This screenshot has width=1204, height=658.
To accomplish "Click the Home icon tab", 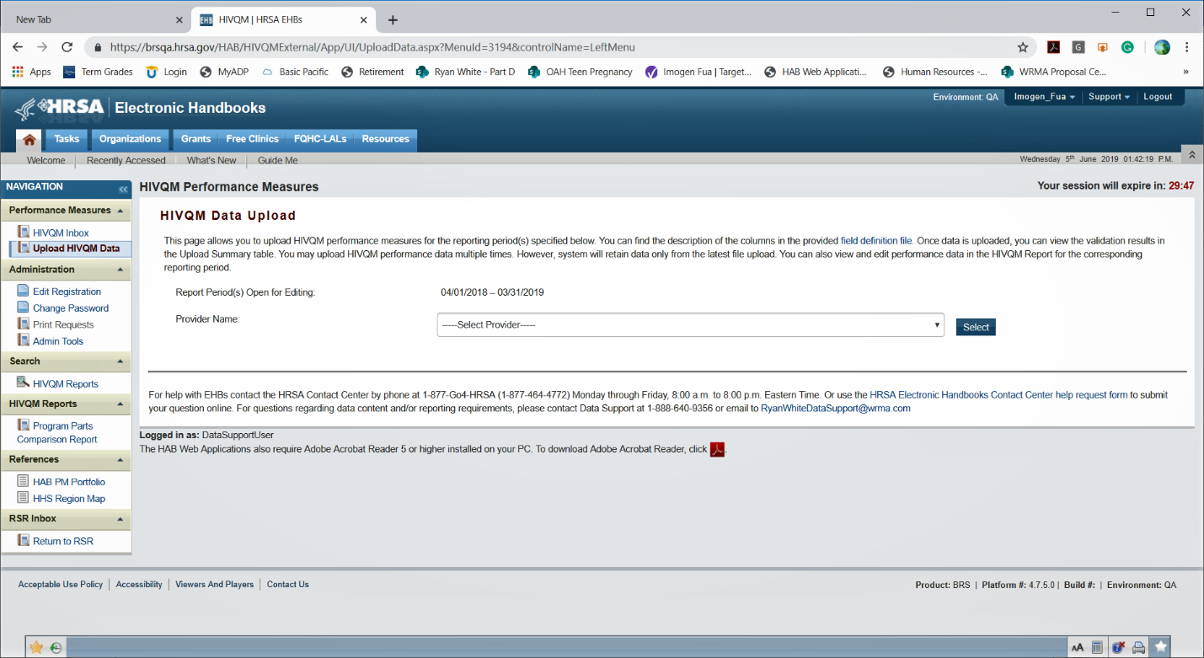I will point(29,140).
